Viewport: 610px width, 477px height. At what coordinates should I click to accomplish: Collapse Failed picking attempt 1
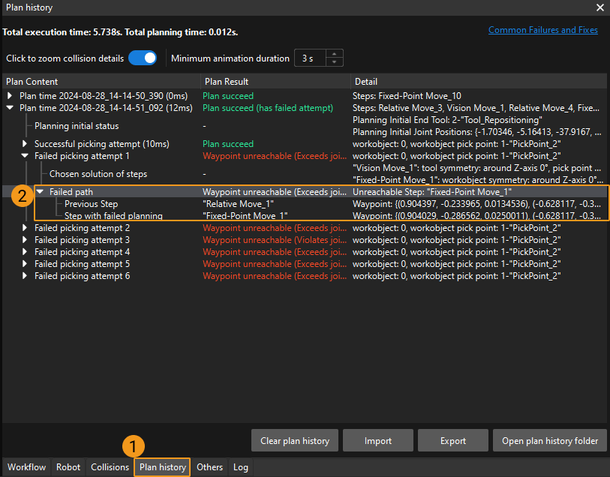(x=25, y=156)
